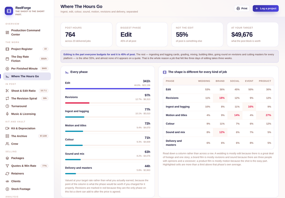Click the At Your Target $49,676 card
The image size is (285, 198).
(253, 35)
